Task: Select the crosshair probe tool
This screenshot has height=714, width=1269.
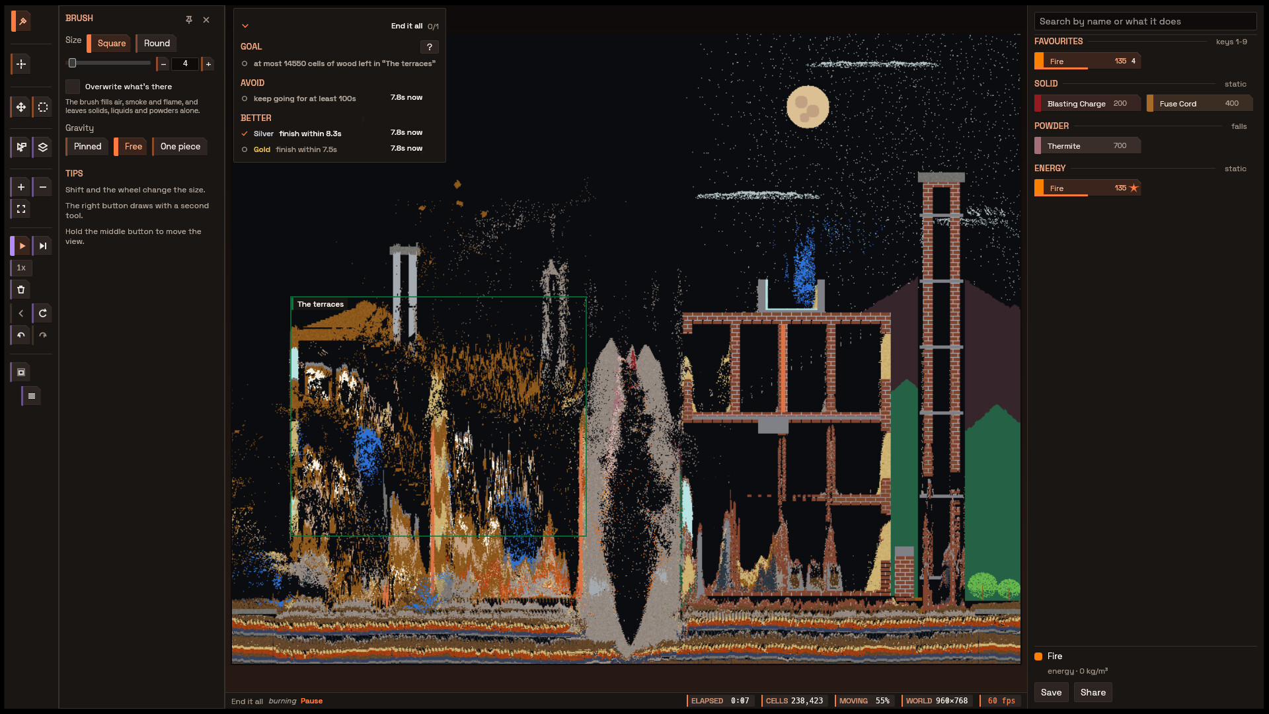Action: 21,64
